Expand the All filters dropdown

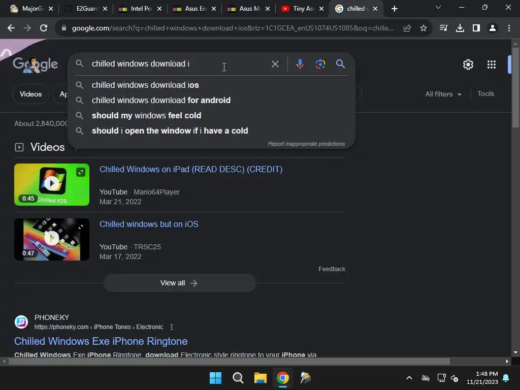(443, 94)
